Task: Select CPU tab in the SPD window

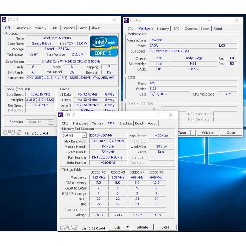Action: pyautogui.click(x=65, y=123)
